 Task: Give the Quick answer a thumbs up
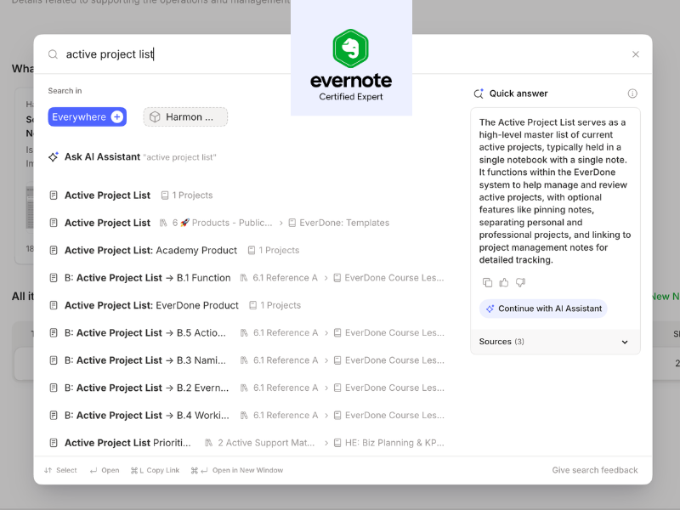point(504,282)
